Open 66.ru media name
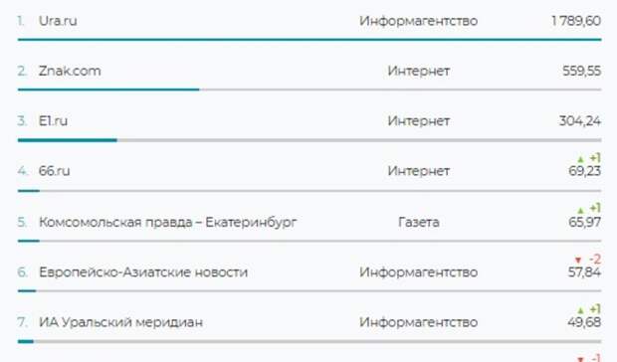Viewport: 617px width, 362px height. [55, 171]
